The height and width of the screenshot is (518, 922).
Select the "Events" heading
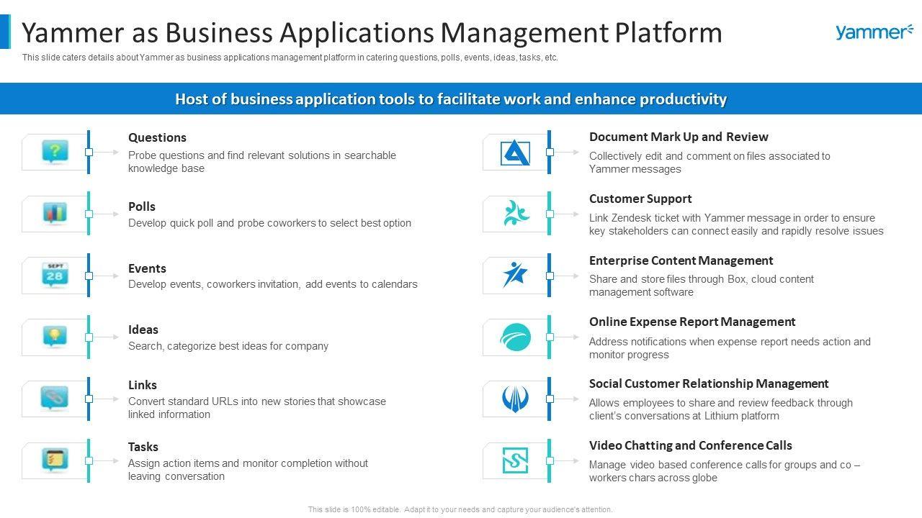point(147,268)
